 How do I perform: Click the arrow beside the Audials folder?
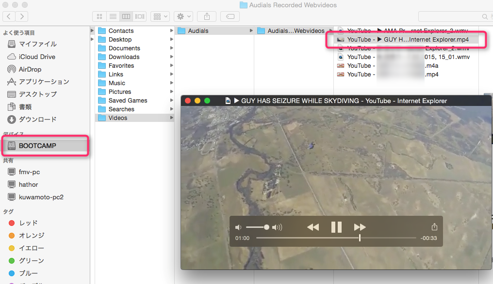[x=251, y=30]
